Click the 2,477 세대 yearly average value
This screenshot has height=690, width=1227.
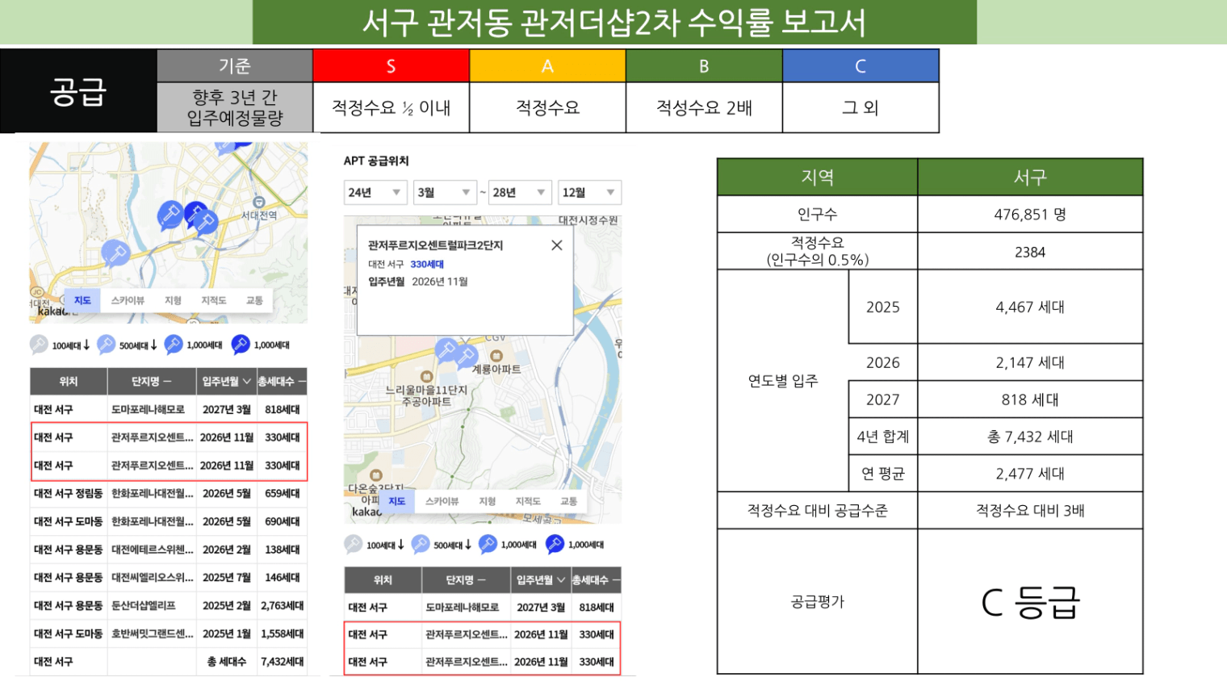click(x=1030, y=474)
